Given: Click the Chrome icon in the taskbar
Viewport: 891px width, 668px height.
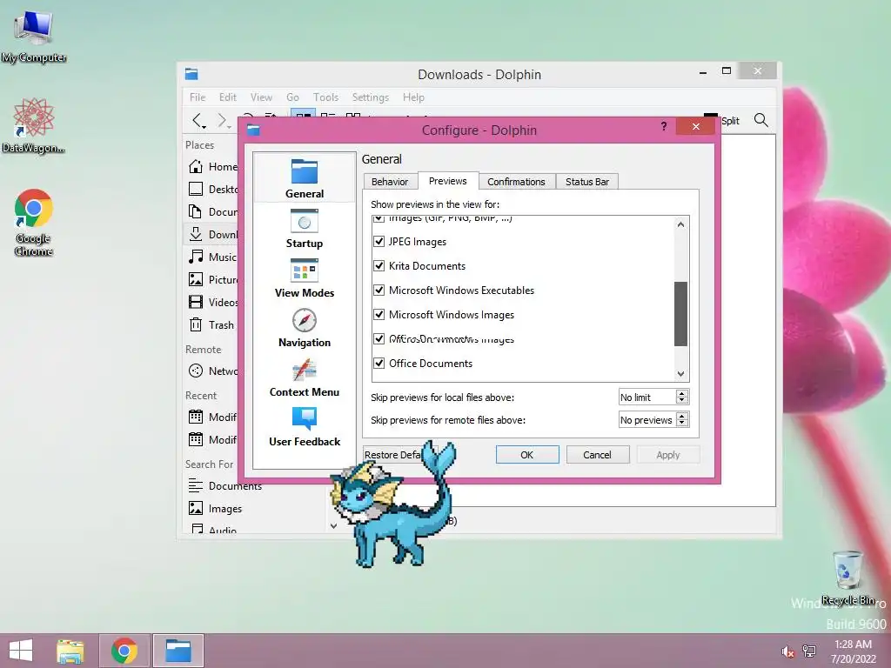Looking at the screenshot, I should [124, 651].
